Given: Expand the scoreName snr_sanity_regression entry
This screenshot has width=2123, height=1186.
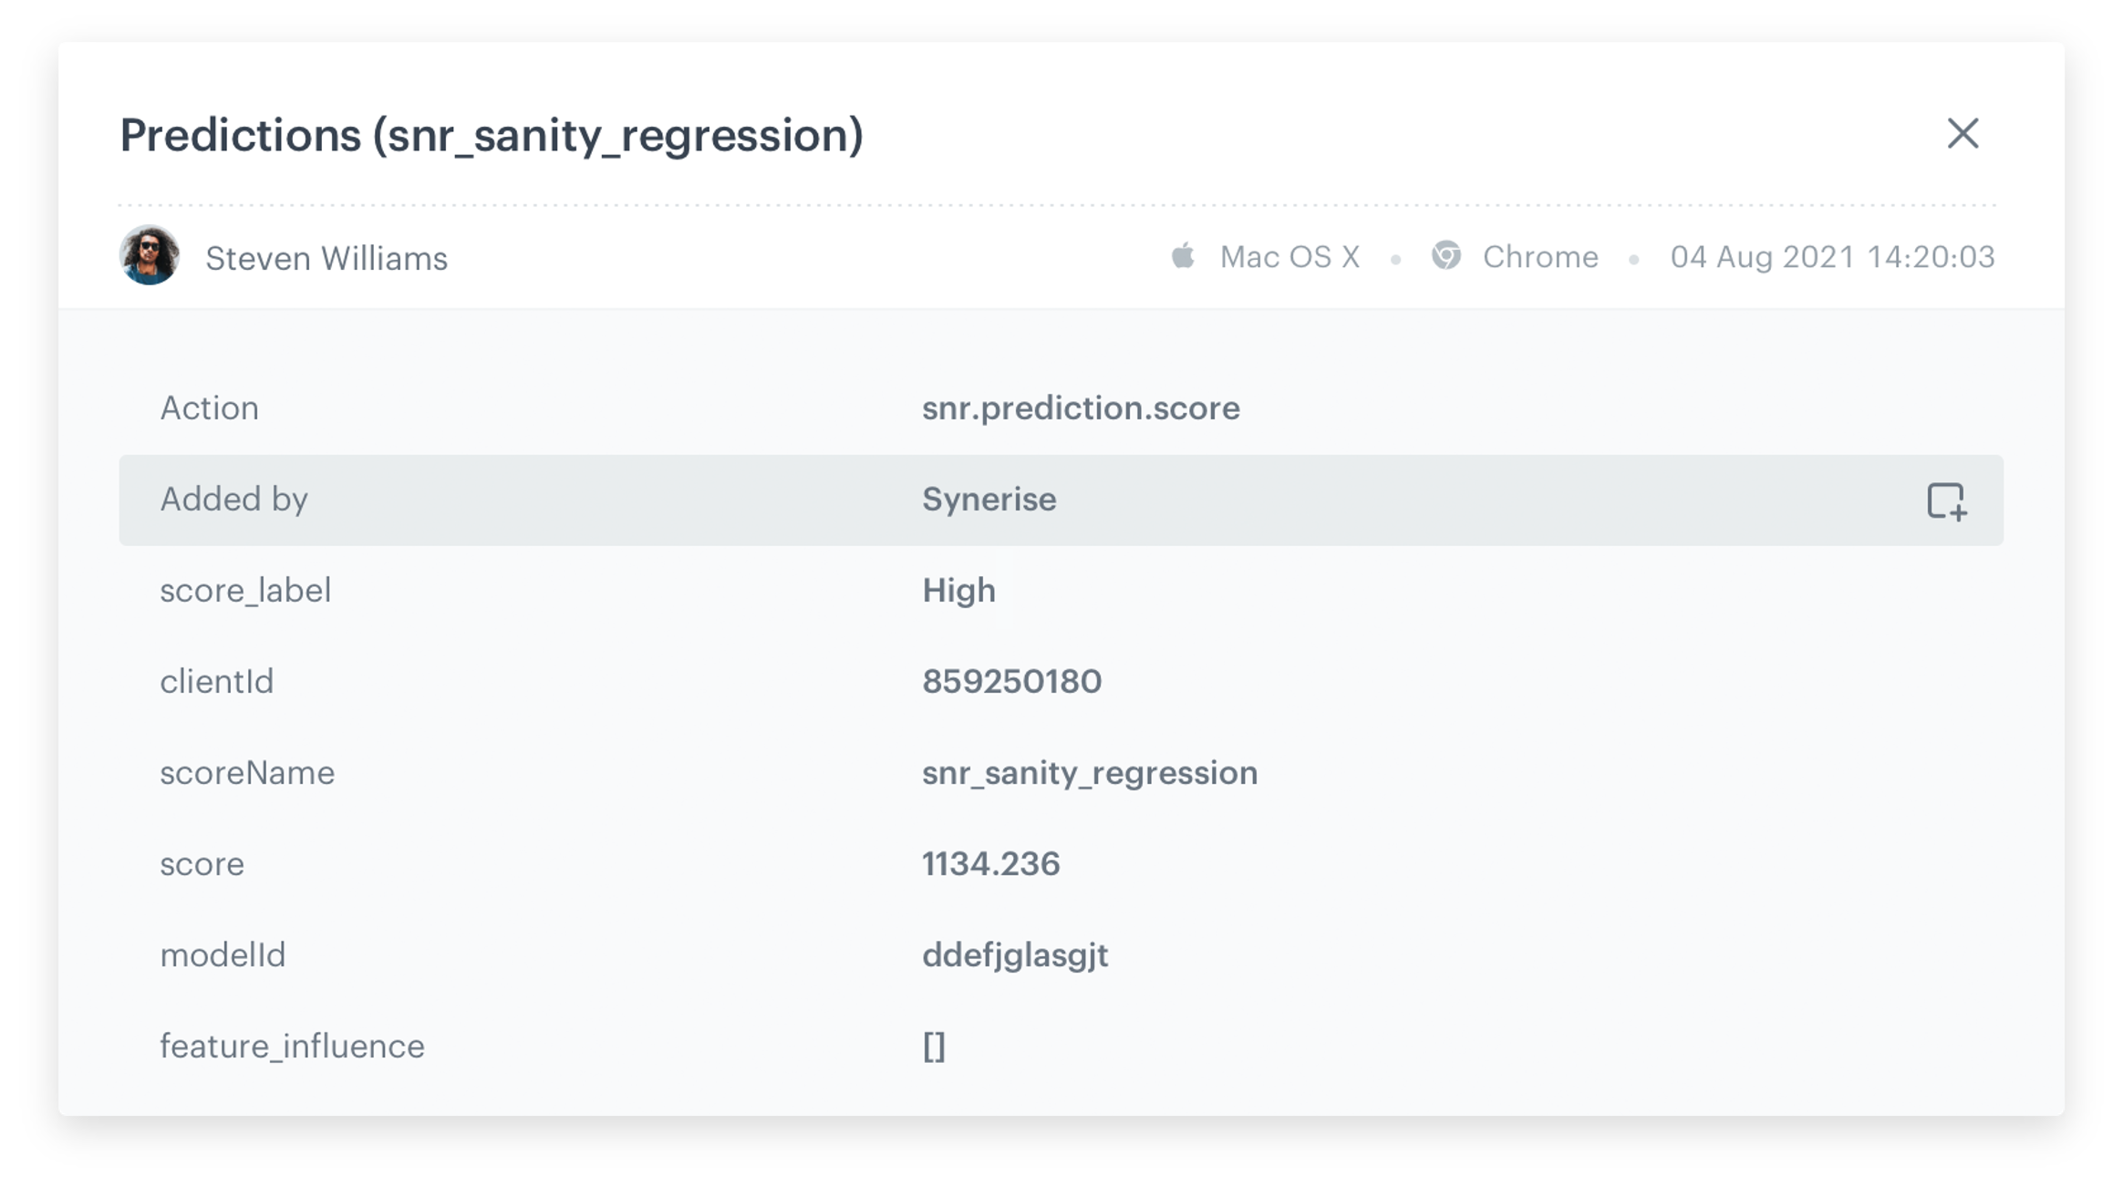Looking at the screenshot, I should click(x=1089, y=773).
